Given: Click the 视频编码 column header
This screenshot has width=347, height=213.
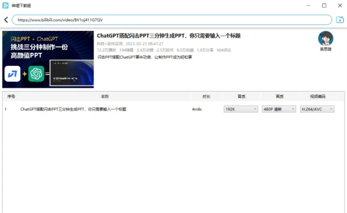Looking at the screenshot, I should coord(318,96).
